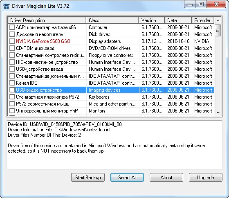Click the 8.17.12... version cell
229x198 pixels.
click(151, 41)
